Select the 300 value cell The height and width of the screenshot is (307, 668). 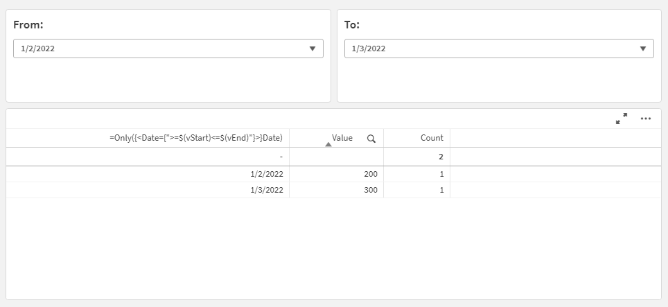pos(371,190)
